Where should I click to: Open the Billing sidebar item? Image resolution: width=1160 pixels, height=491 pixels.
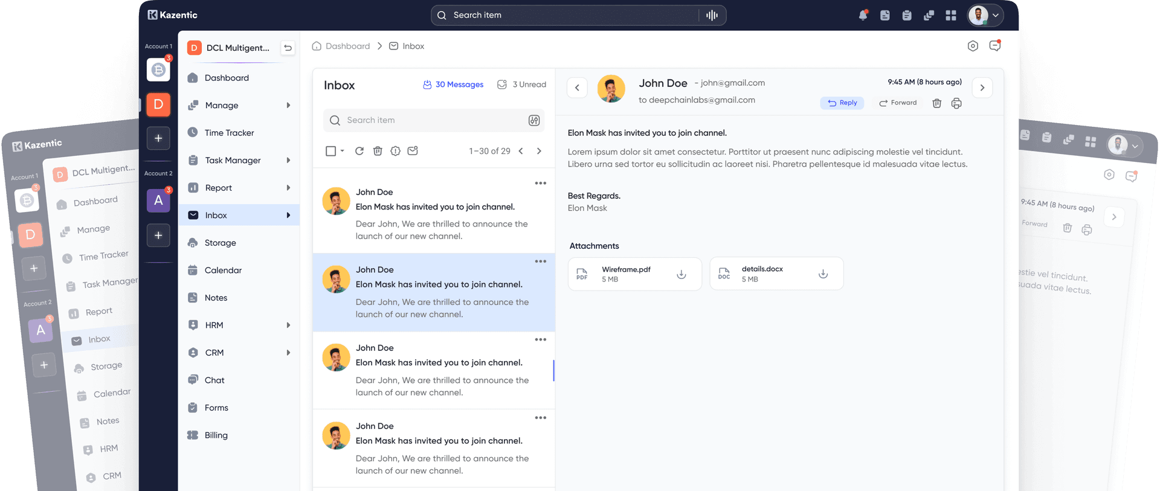click(x=239, y=435)
